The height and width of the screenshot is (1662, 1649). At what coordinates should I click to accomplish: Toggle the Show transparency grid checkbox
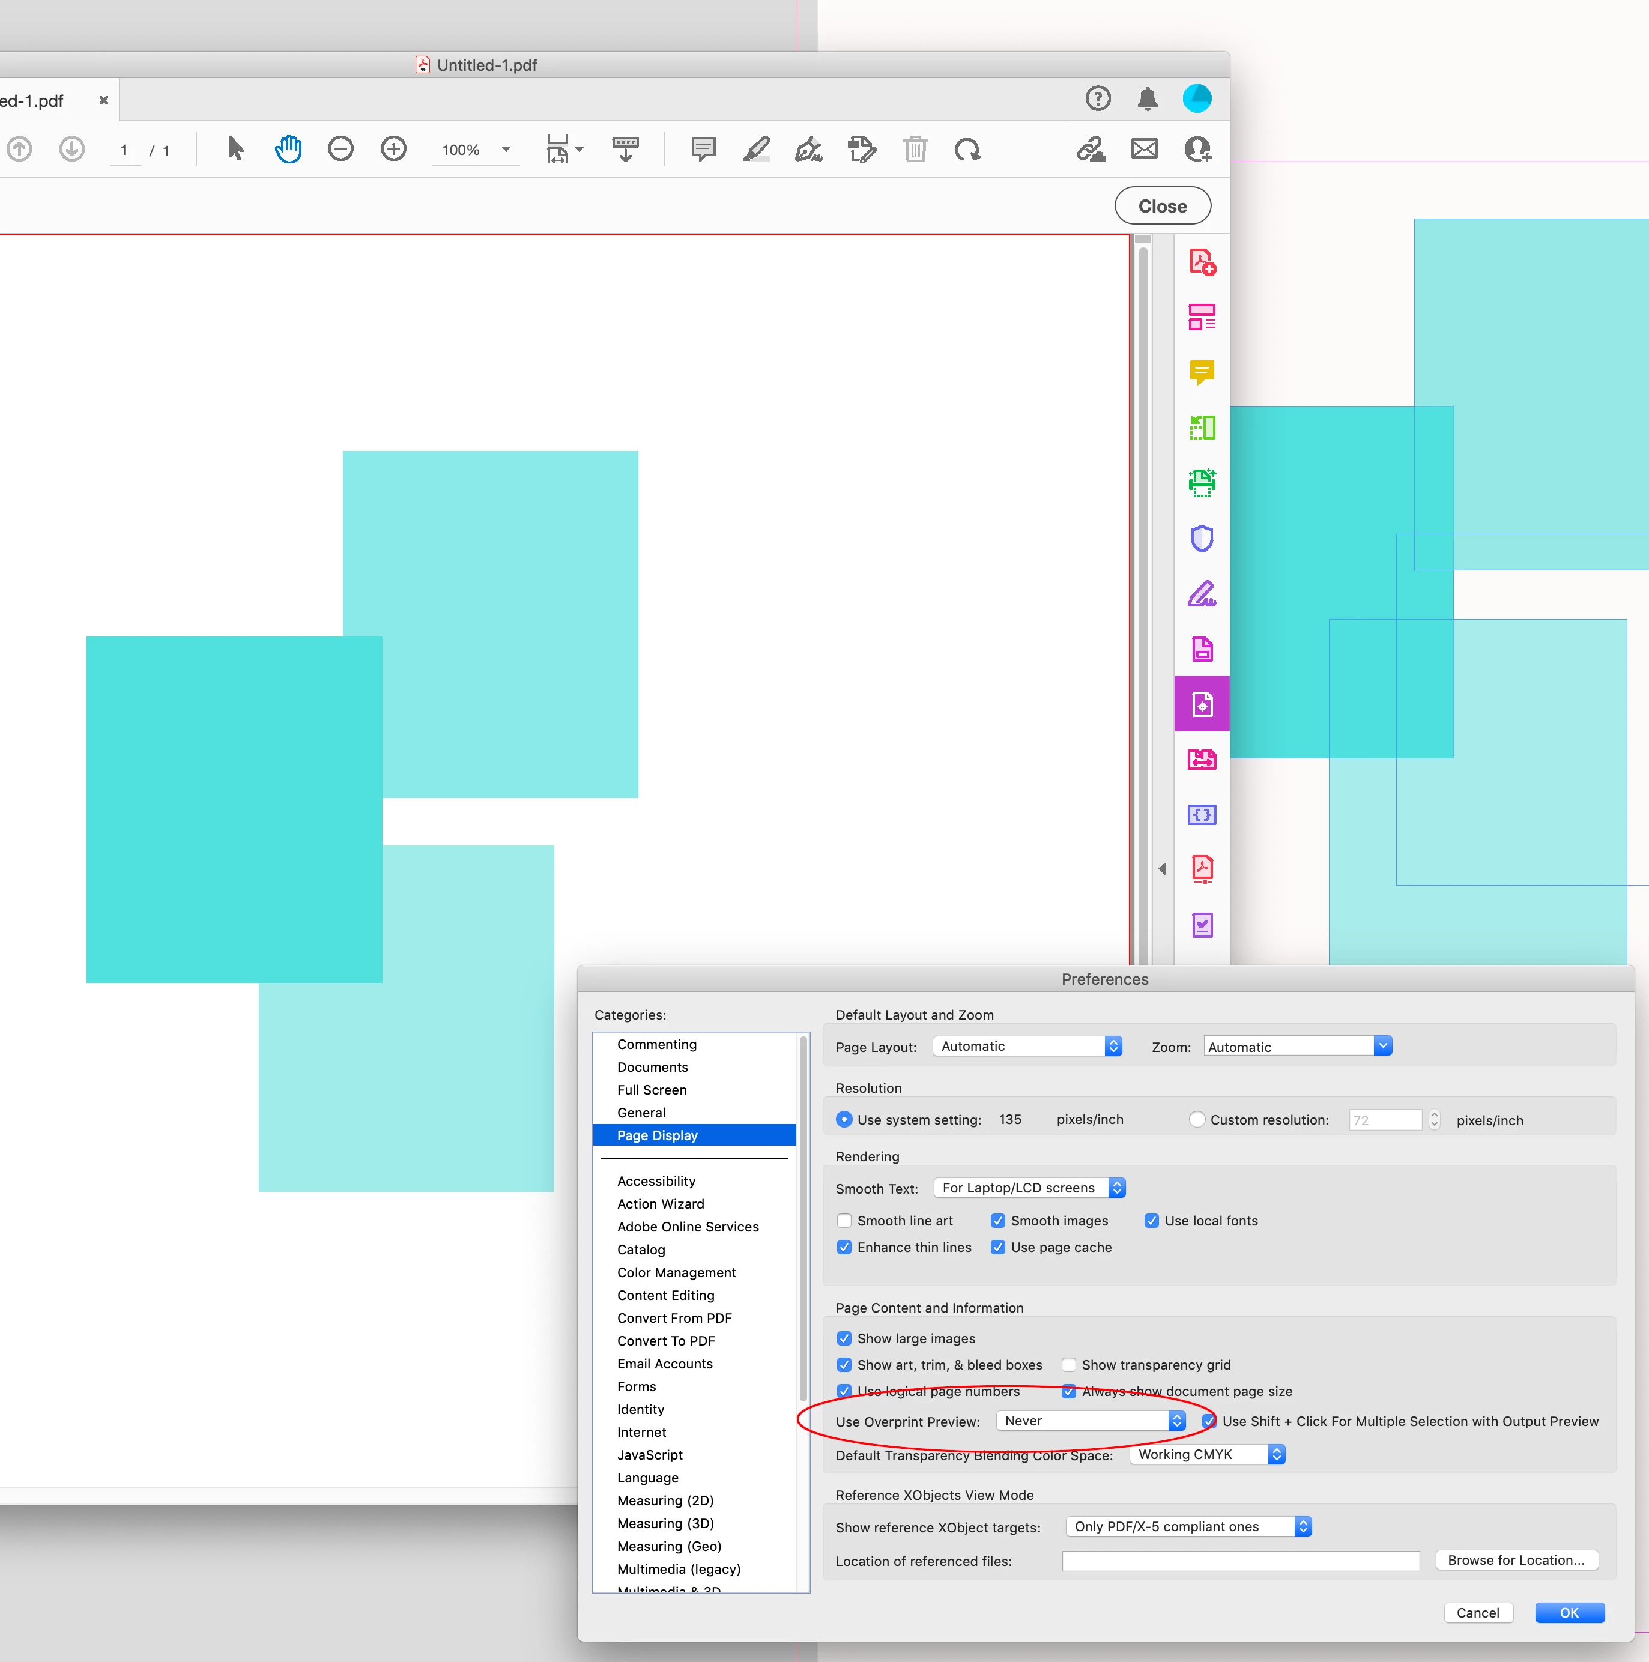tap(1068, 1365)
